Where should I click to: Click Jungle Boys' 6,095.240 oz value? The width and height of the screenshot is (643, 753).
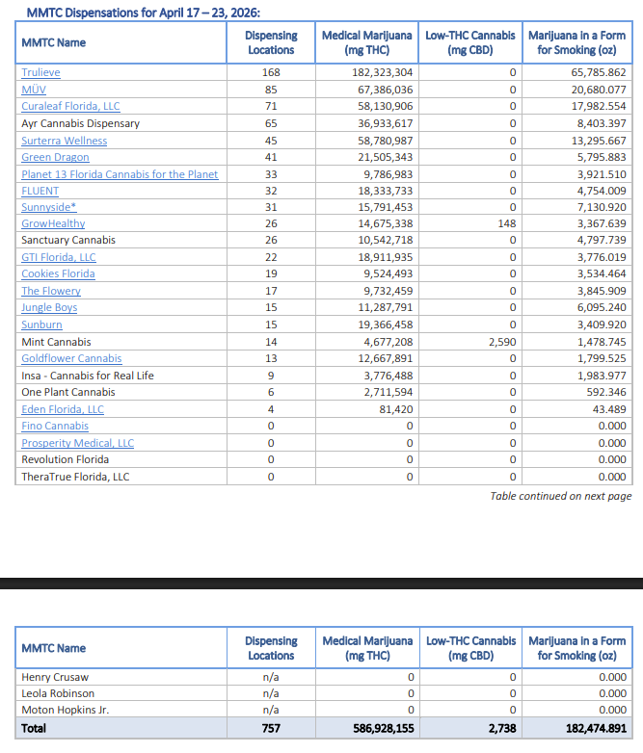pyautogui.click(x=602, y=307)
